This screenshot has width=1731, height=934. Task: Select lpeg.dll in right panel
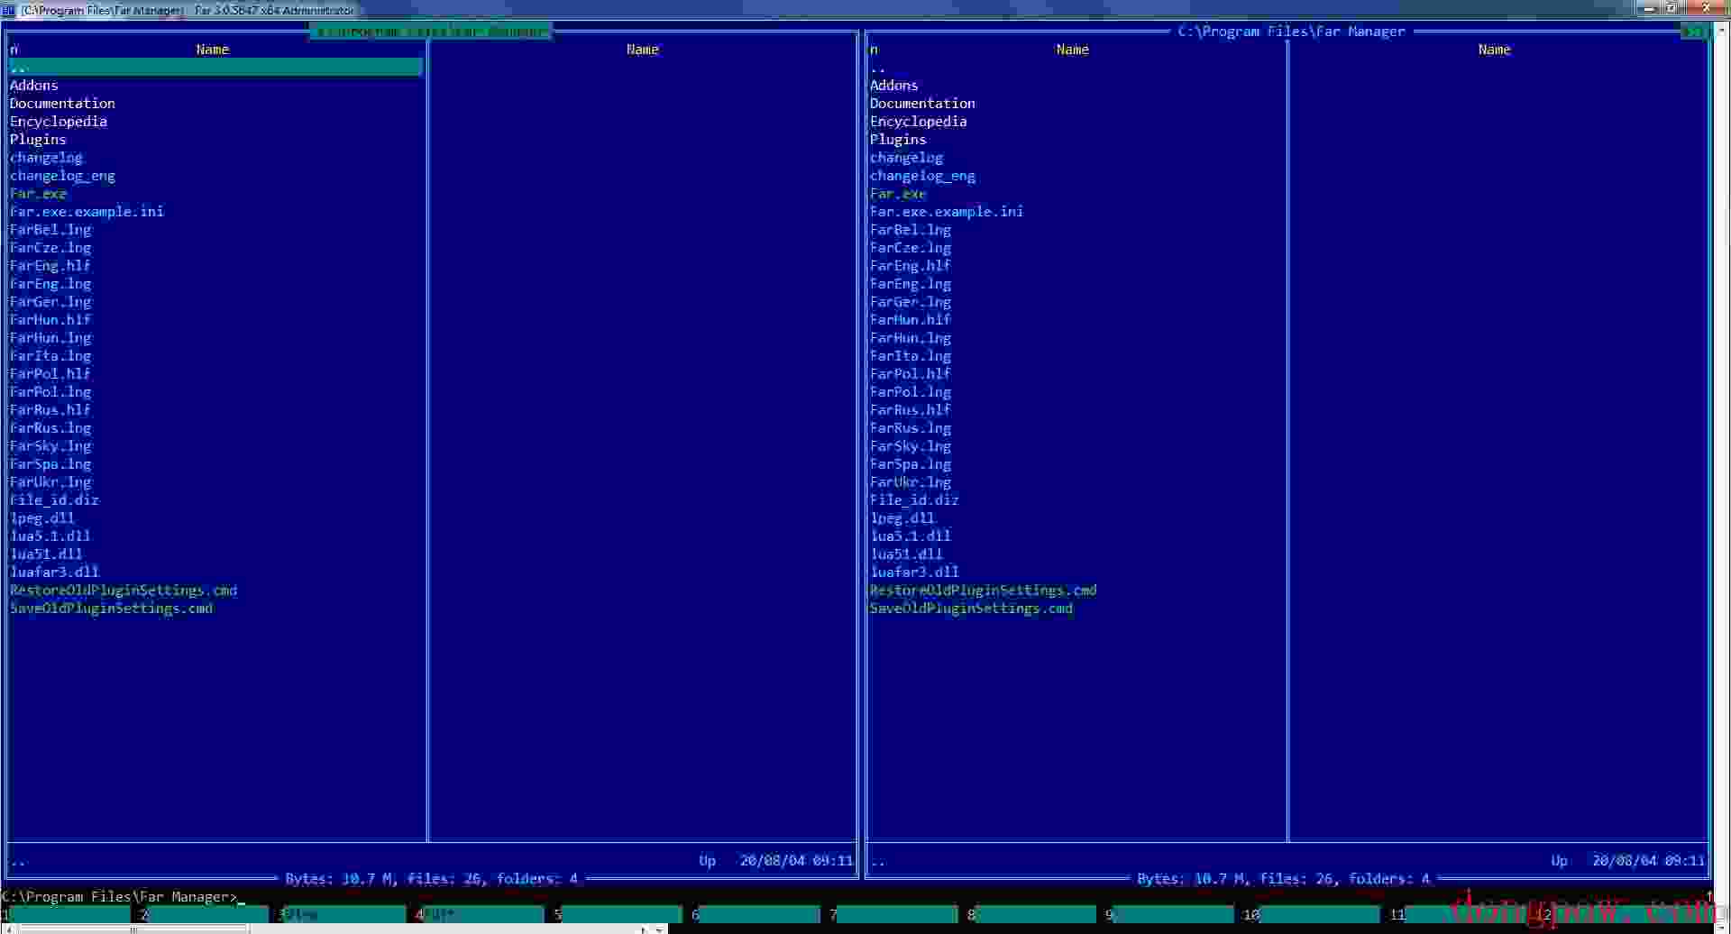click(902, 518)
